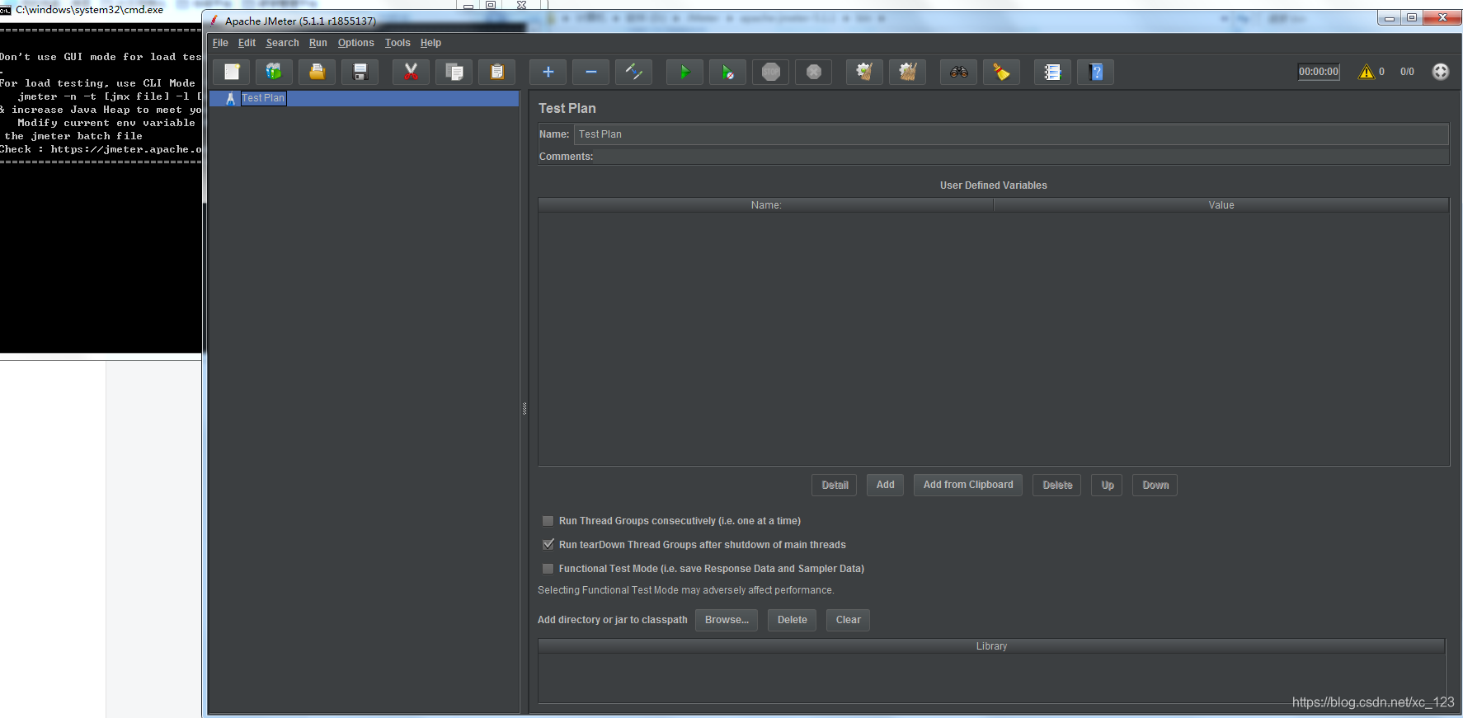Image resolution: width=1463 pixels, height=718 pixels.
Task: Click the Add variable button
Action: (885, 485)
